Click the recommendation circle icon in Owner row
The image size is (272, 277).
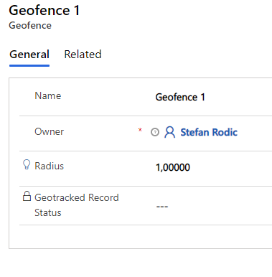click(155, 132)
